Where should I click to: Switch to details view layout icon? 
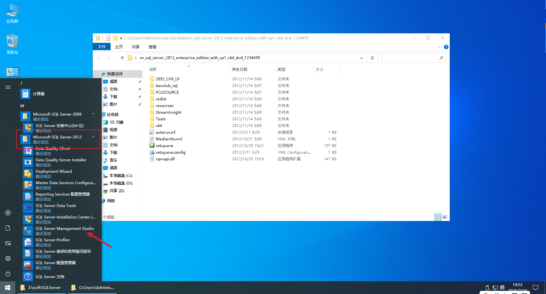coord(438,217)
